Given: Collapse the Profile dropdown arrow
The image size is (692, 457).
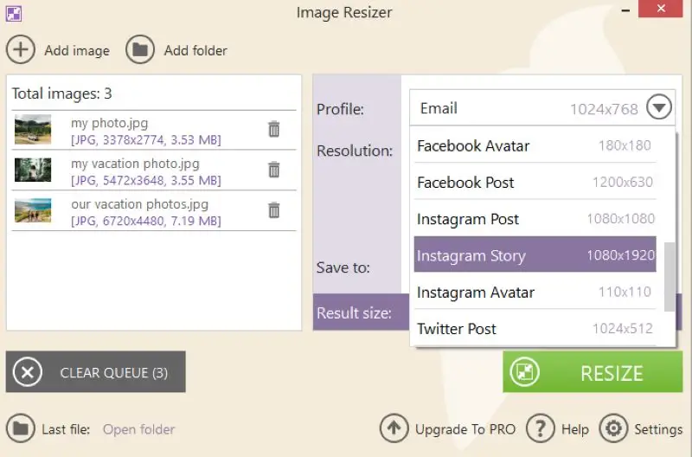Looking at the screenshot, I should click(x=659, y=108).
